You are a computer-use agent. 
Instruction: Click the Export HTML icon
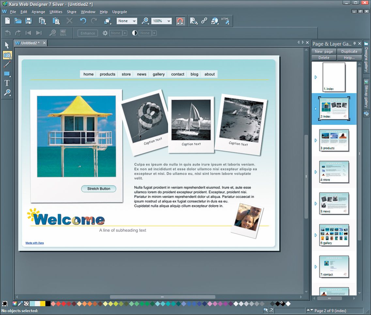(225, 21)
